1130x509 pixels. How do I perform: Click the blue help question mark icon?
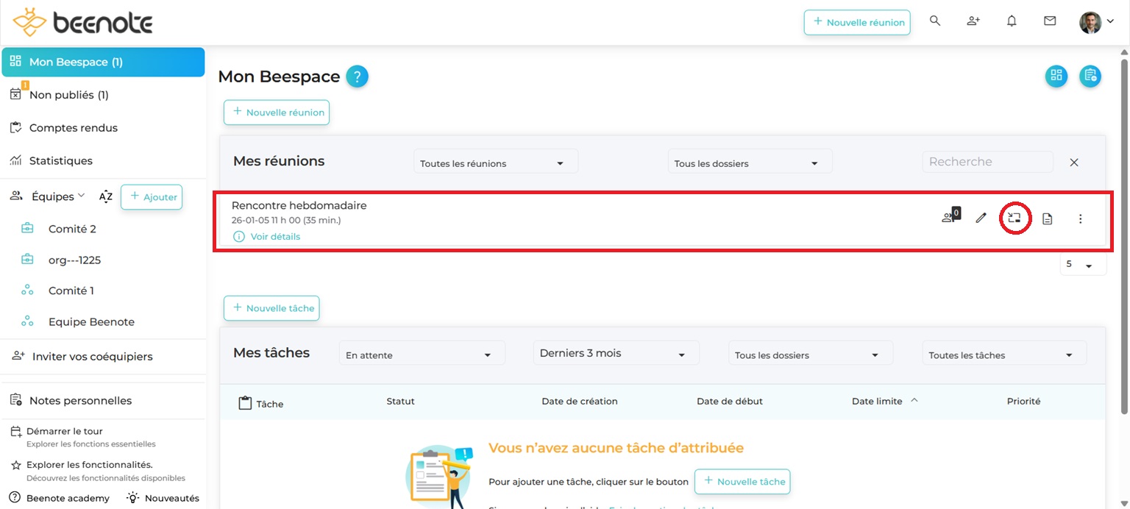tap(357, 76)
